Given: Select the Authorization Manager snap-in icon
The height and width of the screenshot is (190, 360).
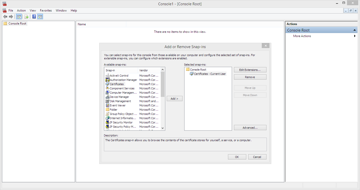Looking at the screenshot, I should [107, 80].
